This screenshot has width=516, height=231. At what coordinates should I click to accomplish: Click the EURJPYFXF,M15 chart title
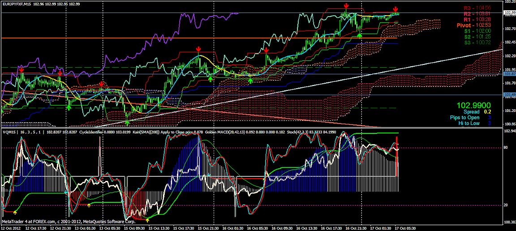[17, 4]
